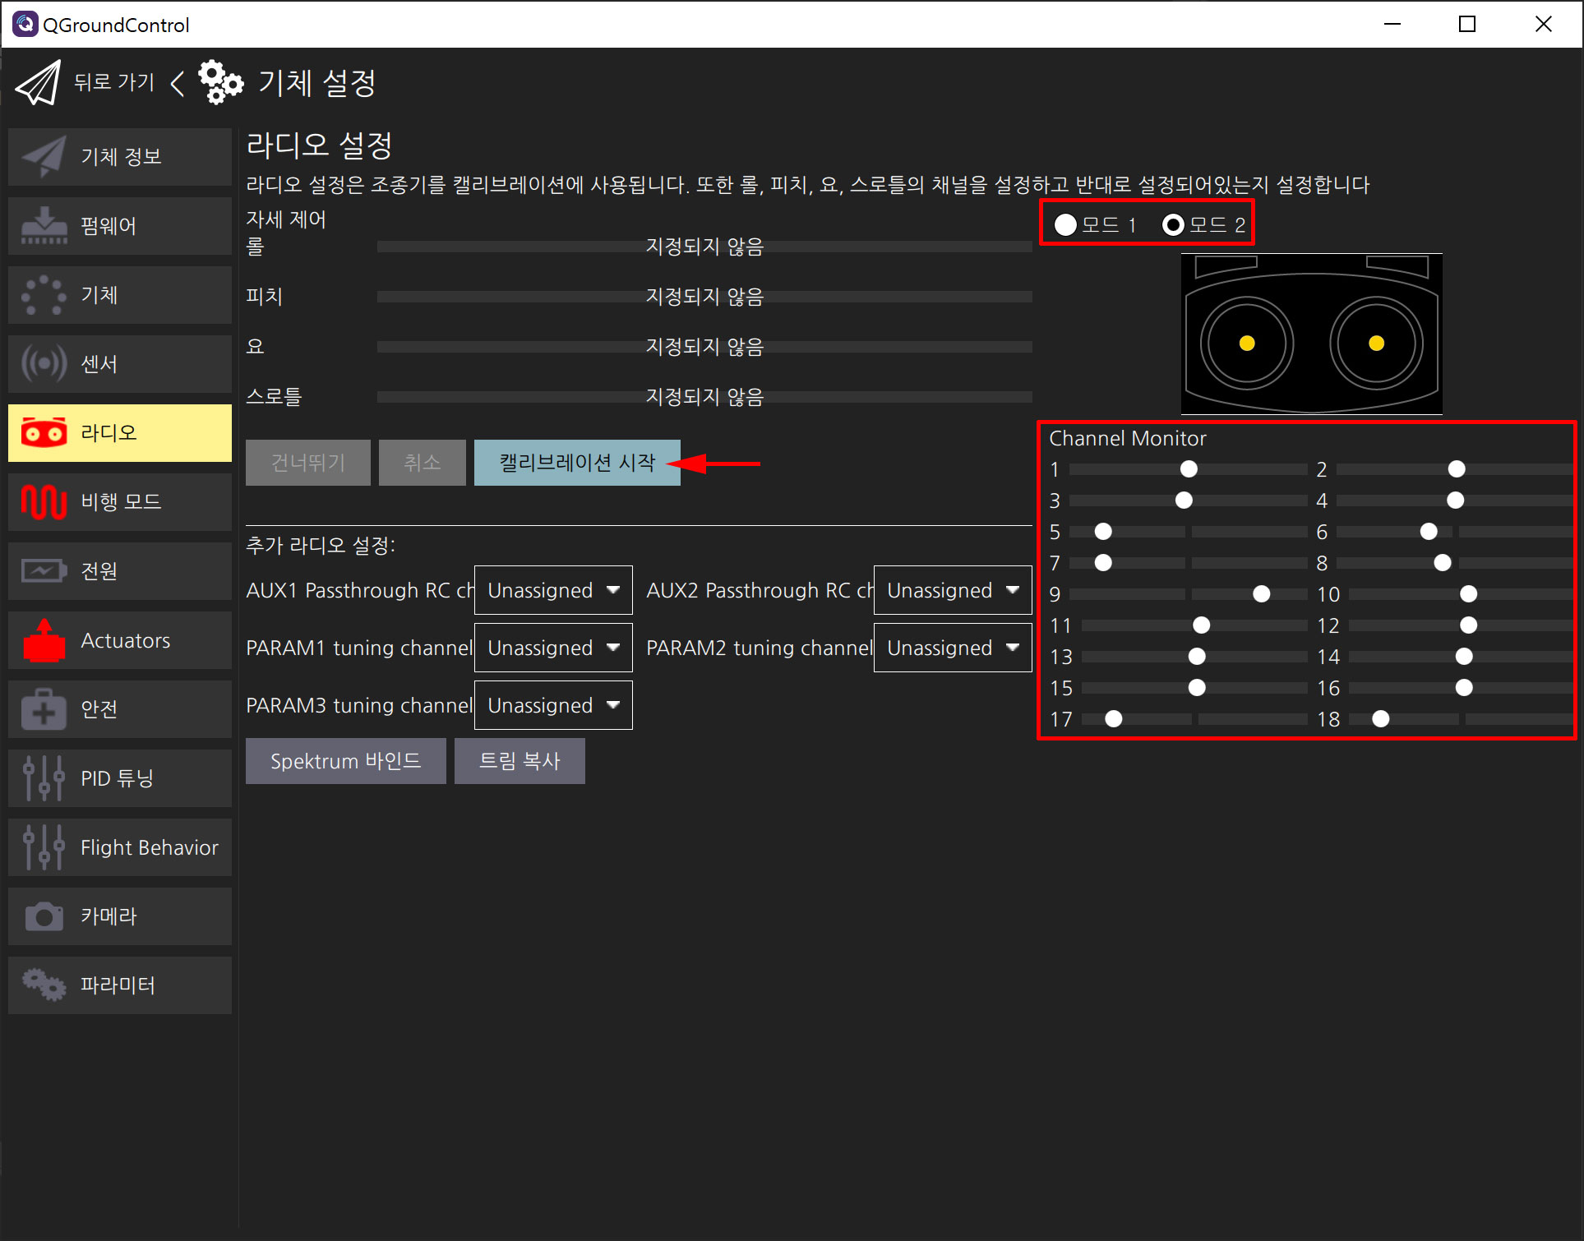Screen dimensions: 1584x1241
Task: Open the sensors (센서) signal icon
Action: point(44,364)
